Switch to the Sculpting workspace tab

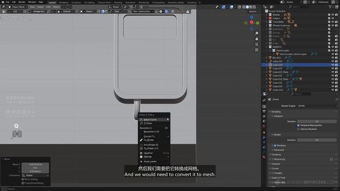pyautogui.click(x=76, y=3)
